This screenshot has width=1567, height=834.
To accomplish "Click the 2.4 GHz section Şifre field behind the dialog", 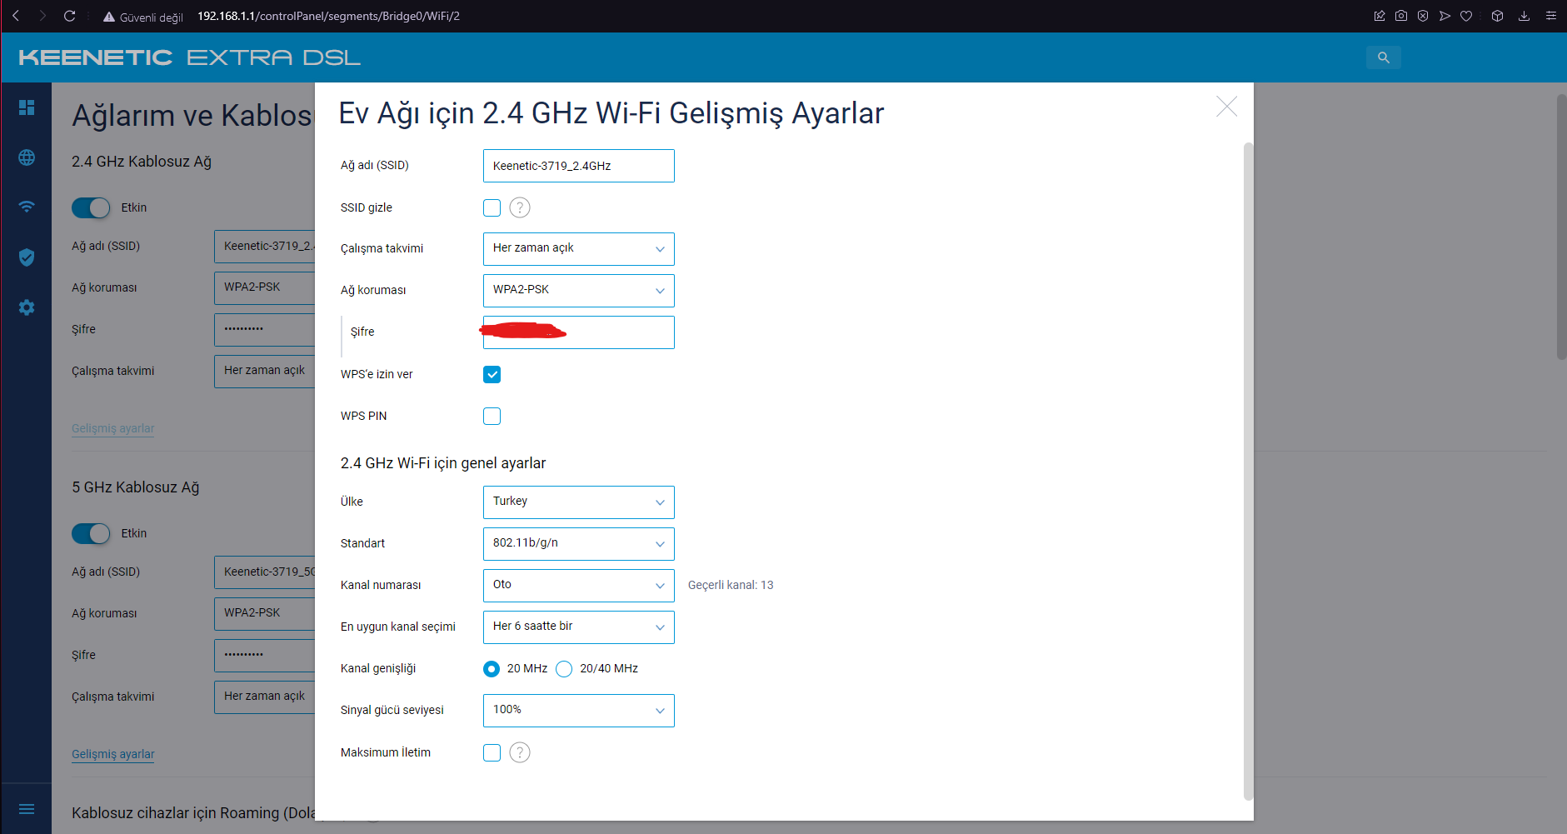I will [265, 329].
